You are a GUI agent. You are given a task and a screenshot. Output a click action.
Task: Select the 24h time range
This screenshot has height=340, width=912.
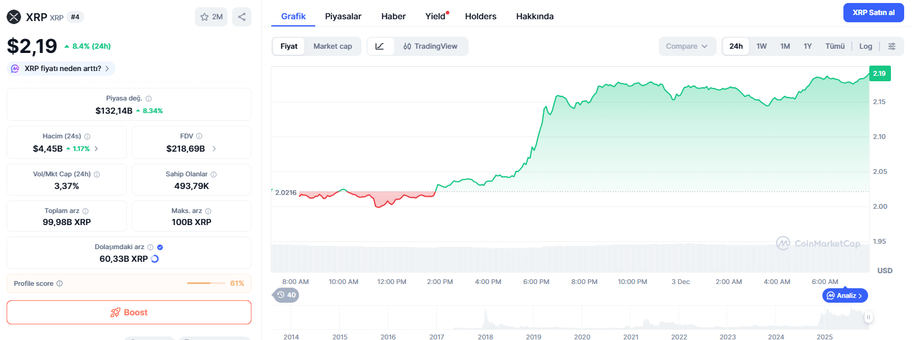[x=736, y=46]
